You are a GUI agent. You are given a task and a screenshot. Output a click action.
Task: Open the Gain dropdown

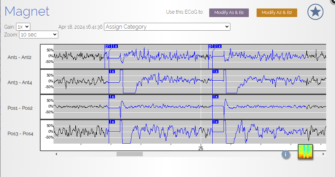pyautogui.click(x=23, y=27)
